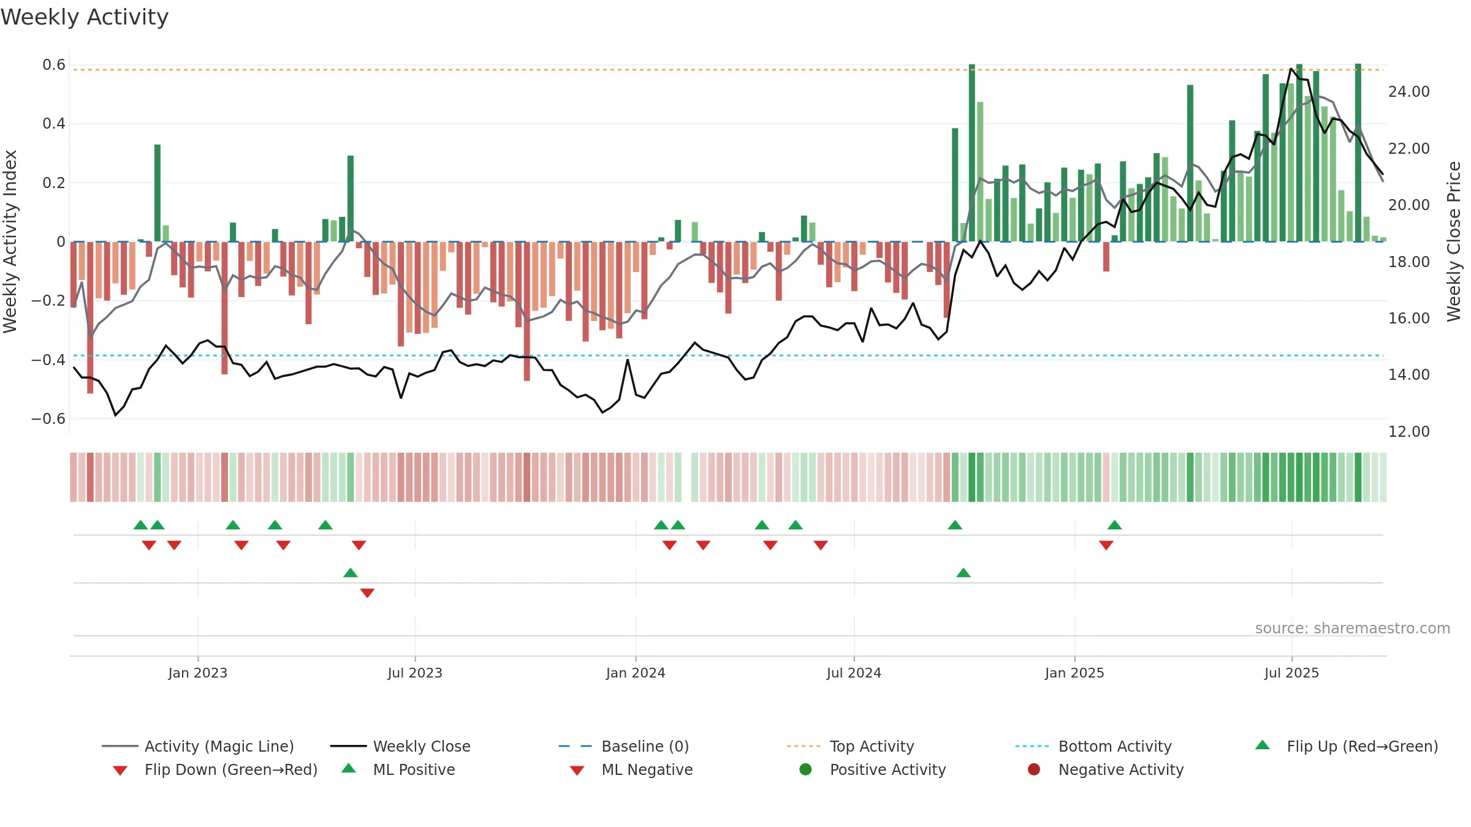Hide the Bottom Activity dotted line series
This screenshot has width=1471, height=827.
coord(1093,746)
